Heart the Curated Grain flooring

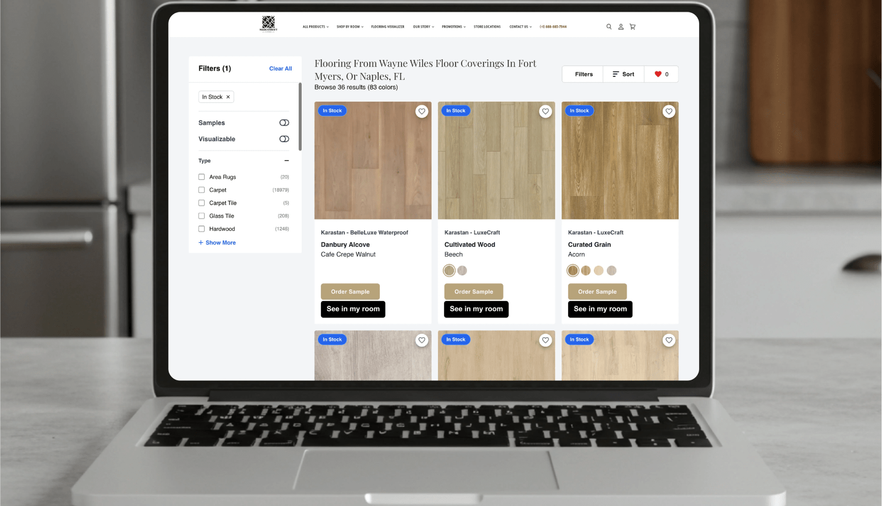(x=669, y=111)
